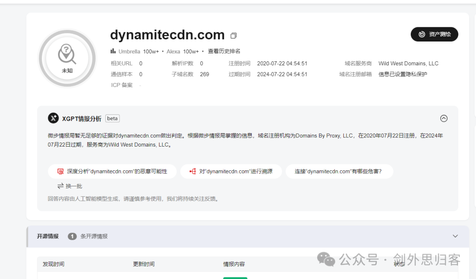476x279 pixels.
Task: Click the 条开源情报 label
Action: pos(94,236)
